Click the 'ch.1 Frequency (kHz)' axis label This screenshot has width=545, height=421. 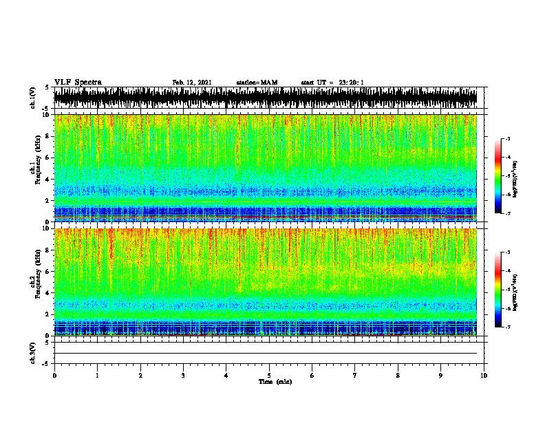(x=36, y=160)
